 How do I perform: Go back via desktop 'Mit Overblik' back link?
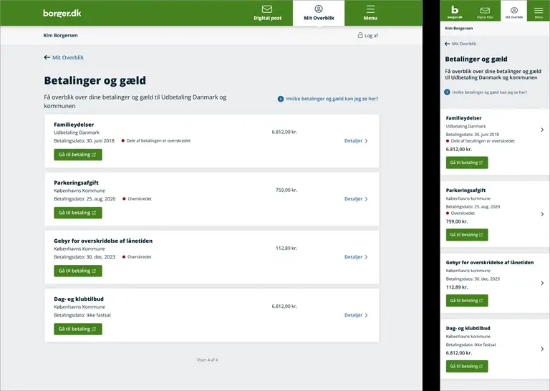[x=64, y=57]
